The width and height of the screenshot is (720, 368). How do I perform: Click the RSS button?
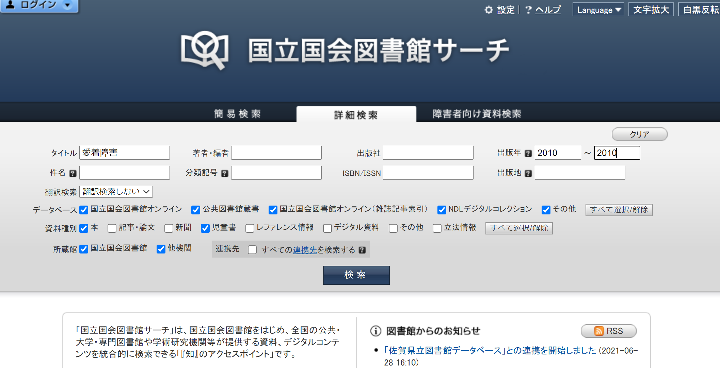pyautogui.click(x=608, y=331)
